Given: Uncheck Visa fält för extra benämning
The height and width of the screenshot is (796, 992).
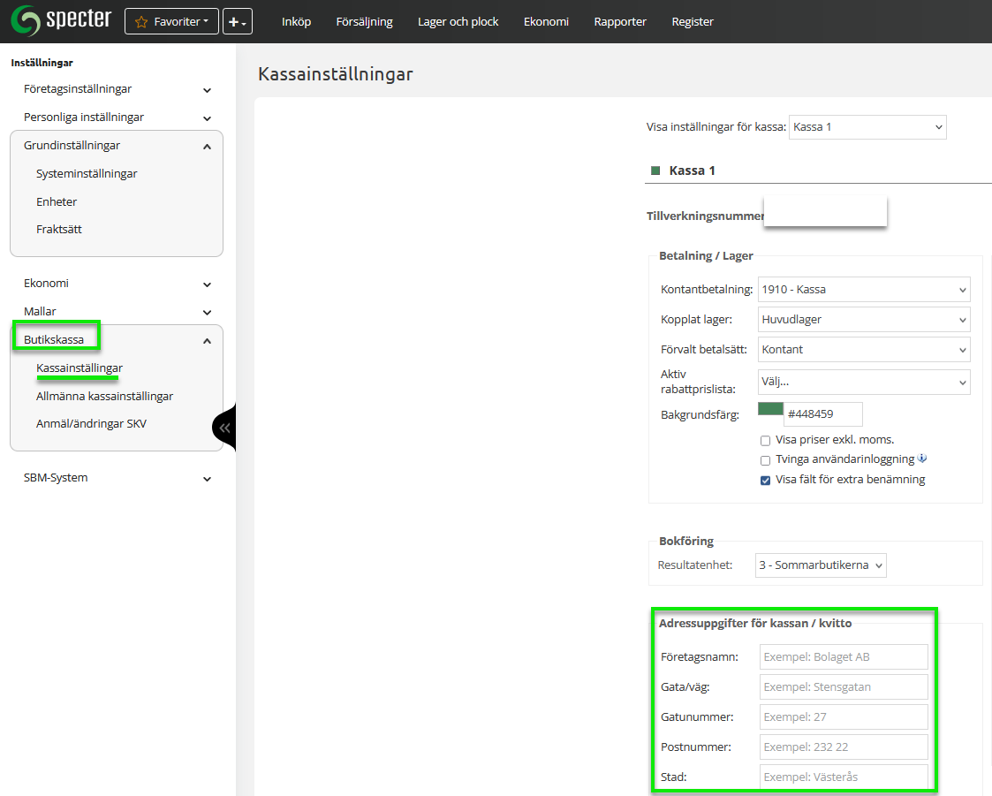Looking at the screenshot, I should pos(766,481).
